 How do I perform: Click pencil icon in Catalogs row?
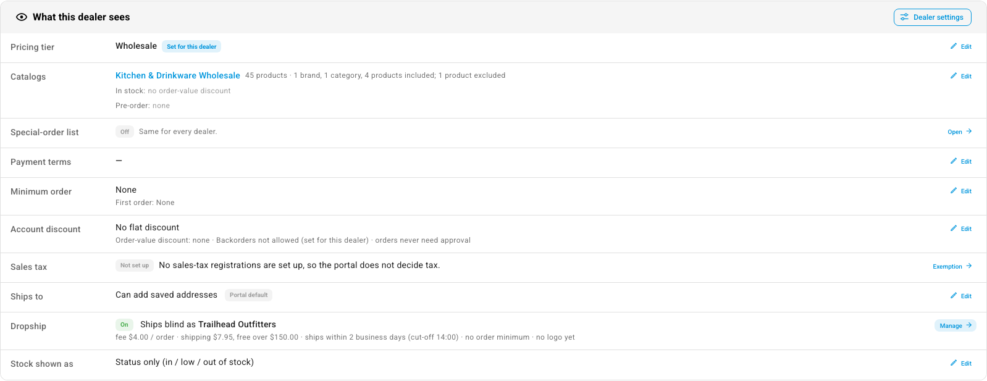coord(954,76)
